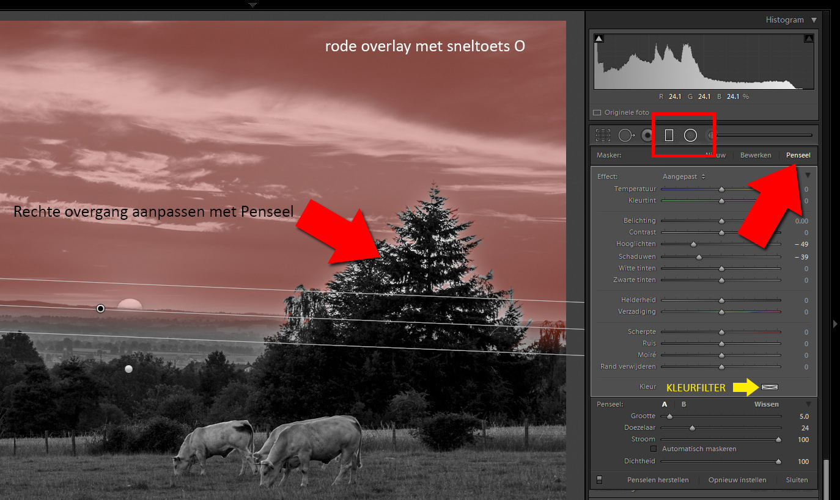Select brush B in Penseel options
The width and height of the screenshot is (840, 500).
tap(683, 404)
